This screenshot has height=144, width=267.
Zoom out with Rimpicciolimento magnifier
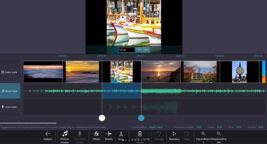[x=219, y=134]
